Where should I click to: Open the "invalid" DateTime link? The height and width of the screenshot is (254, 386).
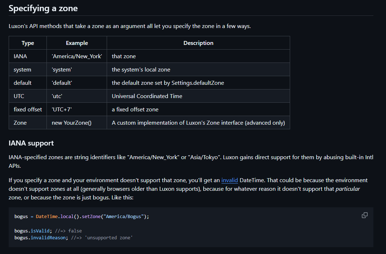230,180
